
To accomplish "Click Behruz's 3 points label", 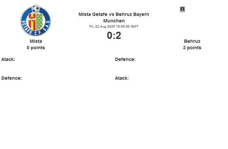I will coord(192,48).
